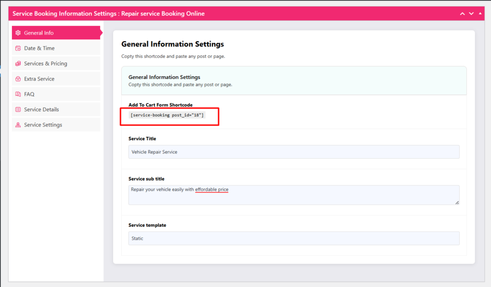The height and width of the screenshot is (287, 491).
Task: Select the FAQ tab
Action: [x=56, y=94]
